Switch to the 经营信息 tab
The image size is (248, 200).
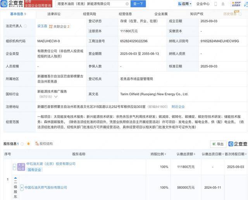[x=125, y=14]
